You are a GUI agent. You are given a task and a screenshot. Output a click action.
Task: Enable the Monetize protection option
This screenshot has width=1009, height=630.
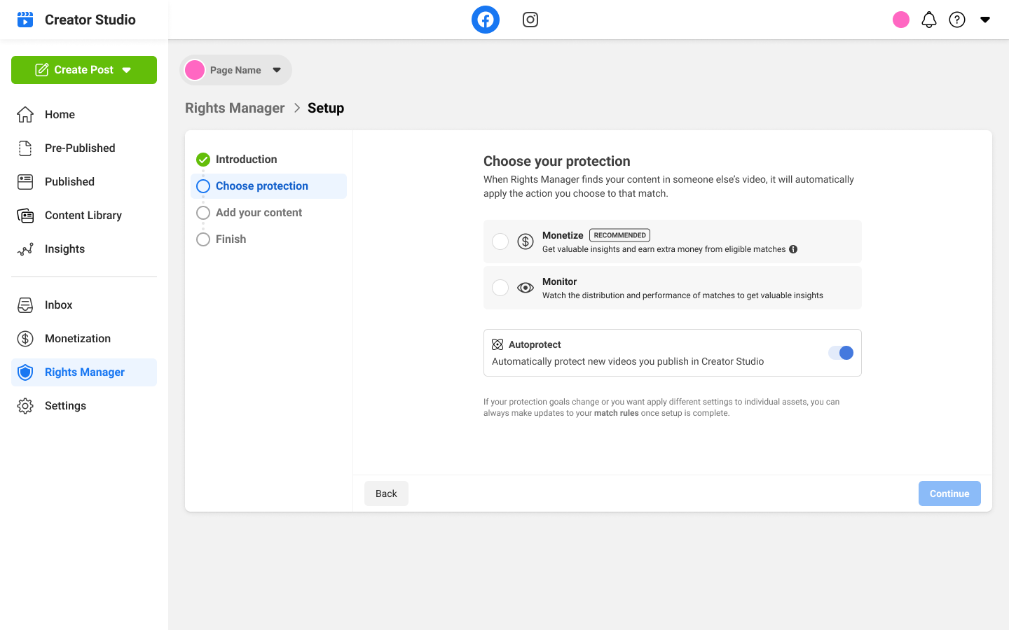pyautogui.click(x=500, y=241)
